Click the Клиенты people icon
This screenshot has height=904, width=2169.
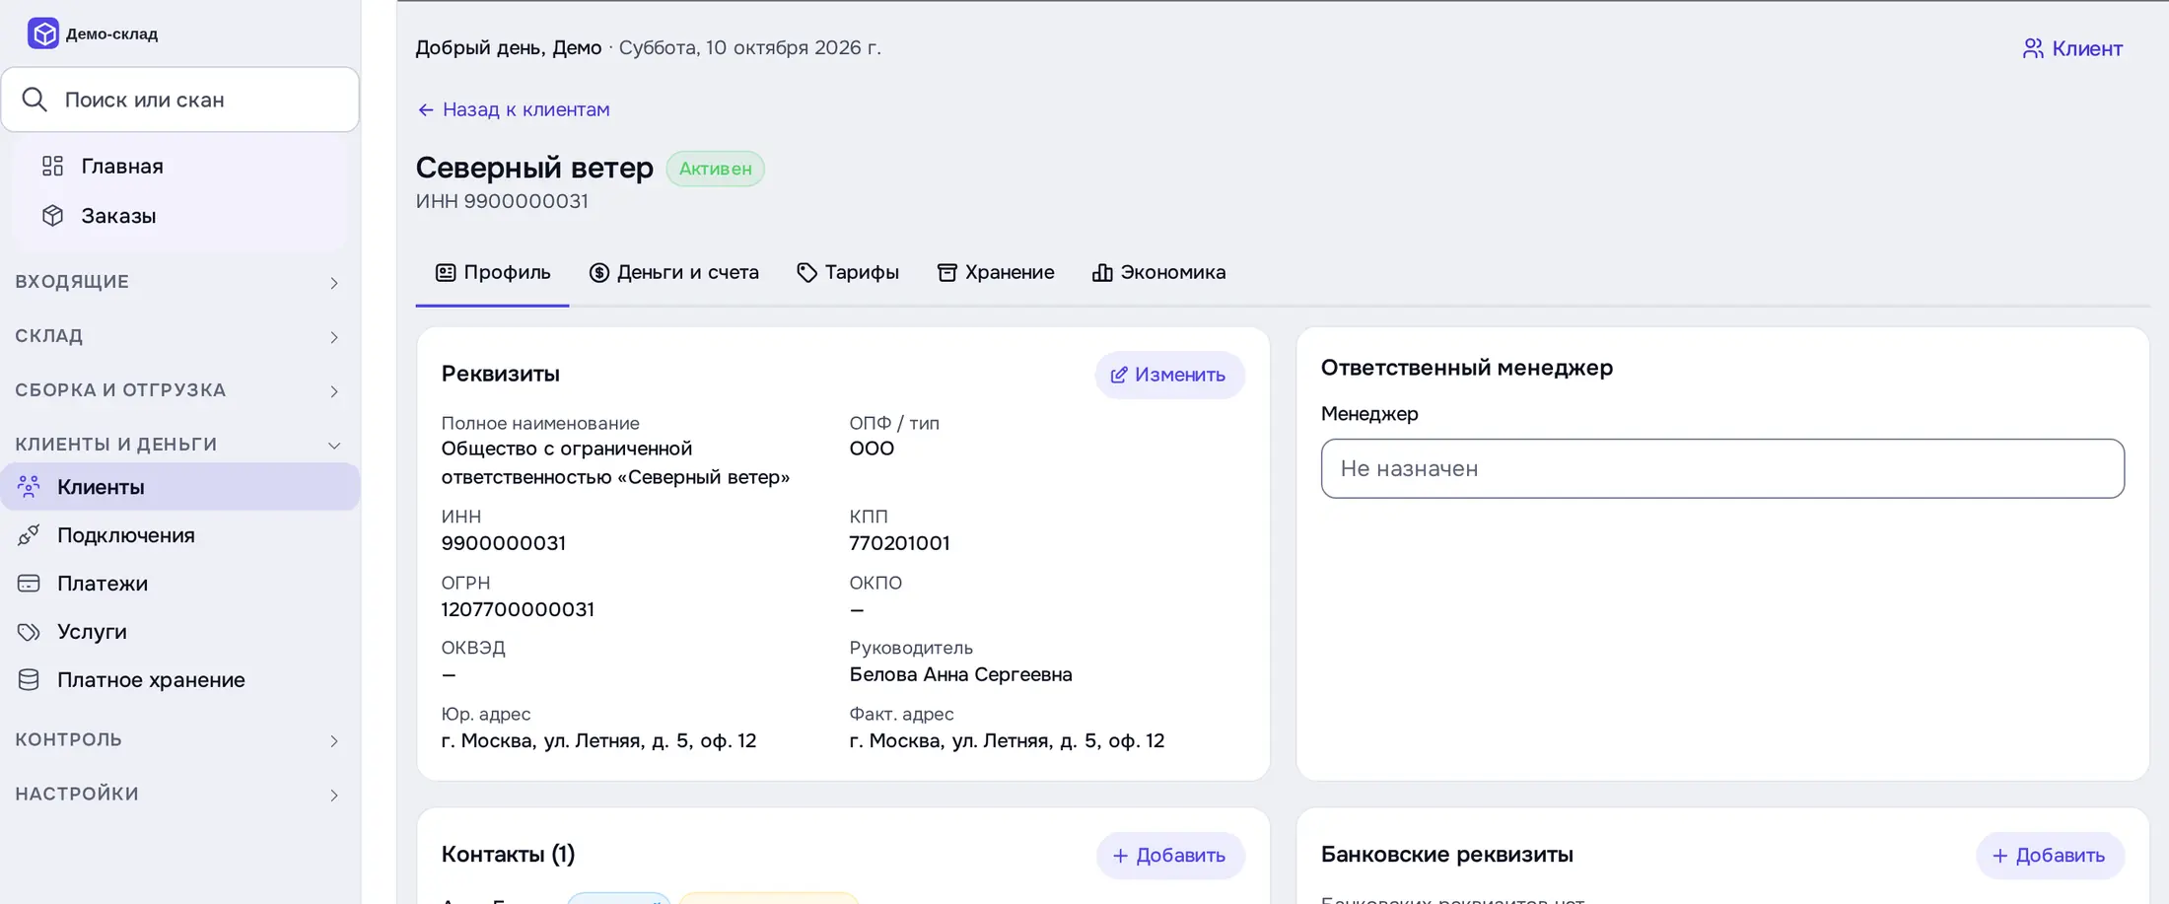pyautogui.click(x=29, y=486)
